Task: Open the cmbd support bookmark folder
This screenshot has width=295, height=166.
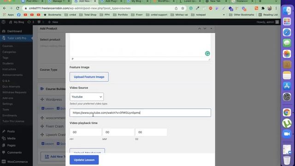Action: [x=157, y=15]
